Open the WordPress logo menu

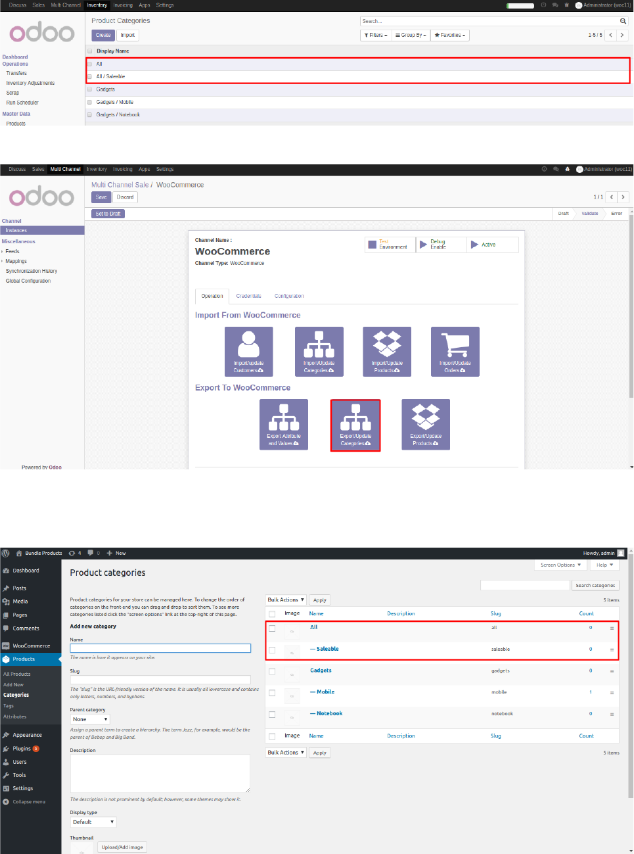6,553
